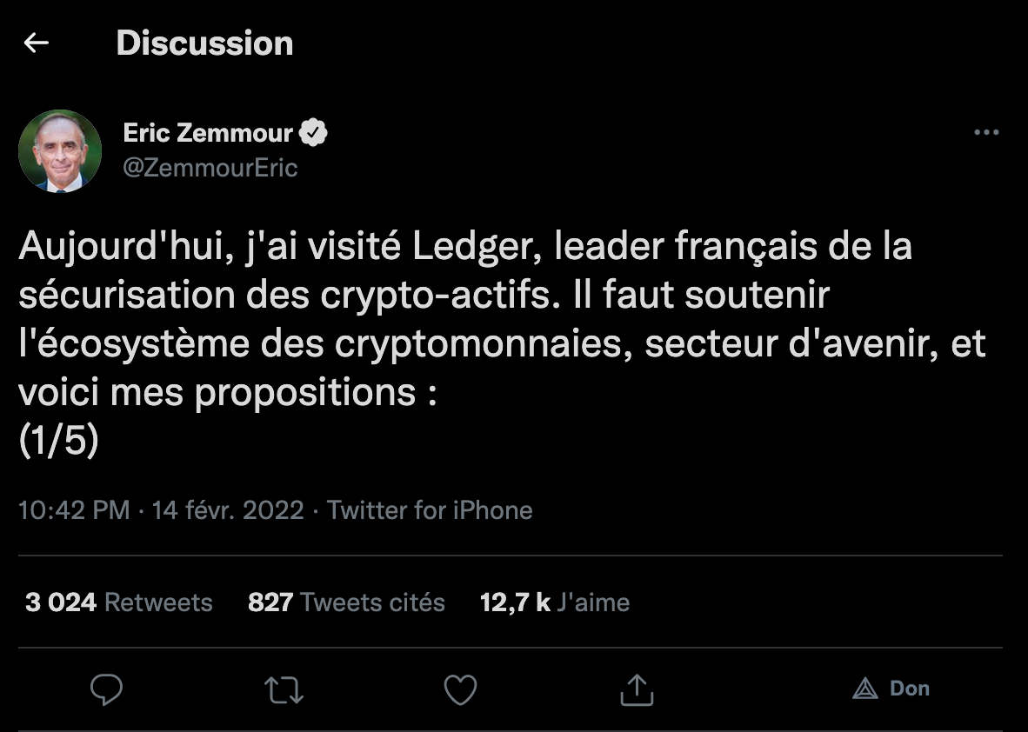Viewport: 1028px width, 732px height.
Task: View the 3 024 Retweets list
Action: click(119, 602)
